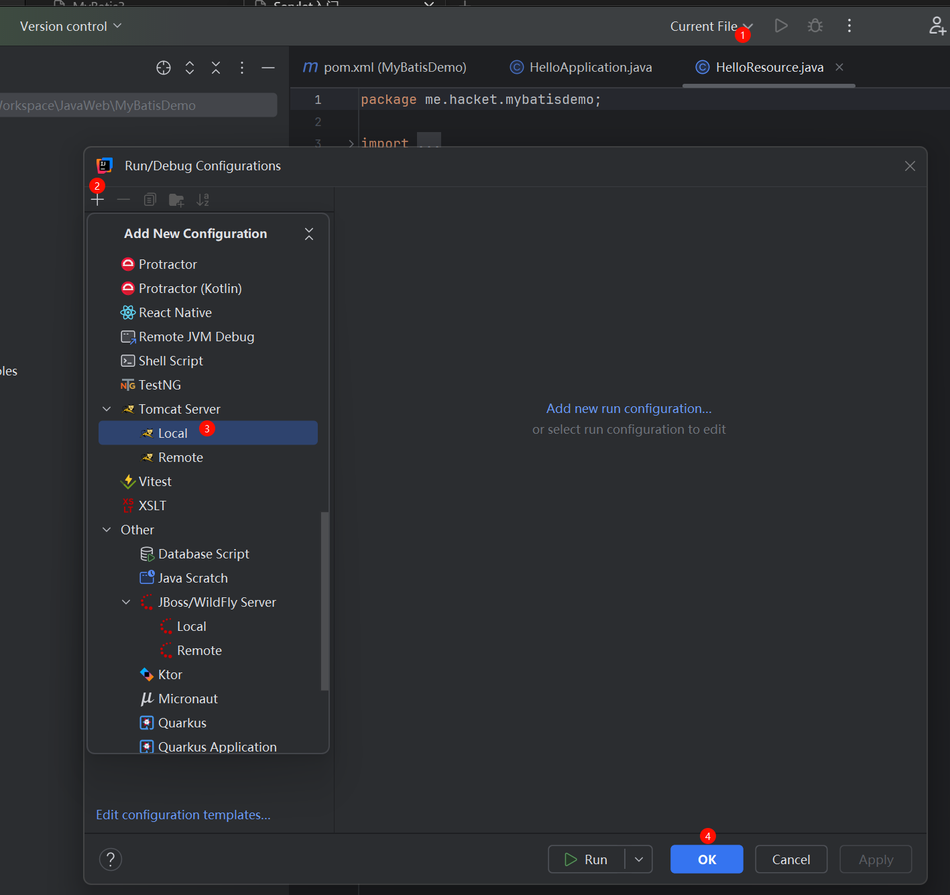Switch to HelloApplication.java tab
Screen dimensions: 950x895
(581, 67)
